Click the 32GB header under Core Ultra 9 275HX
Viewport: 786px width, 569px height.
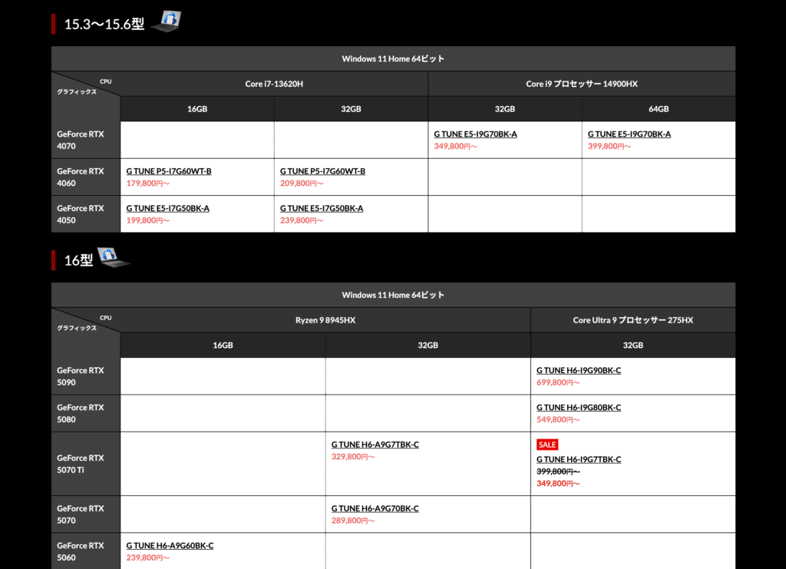click(633, 346)
